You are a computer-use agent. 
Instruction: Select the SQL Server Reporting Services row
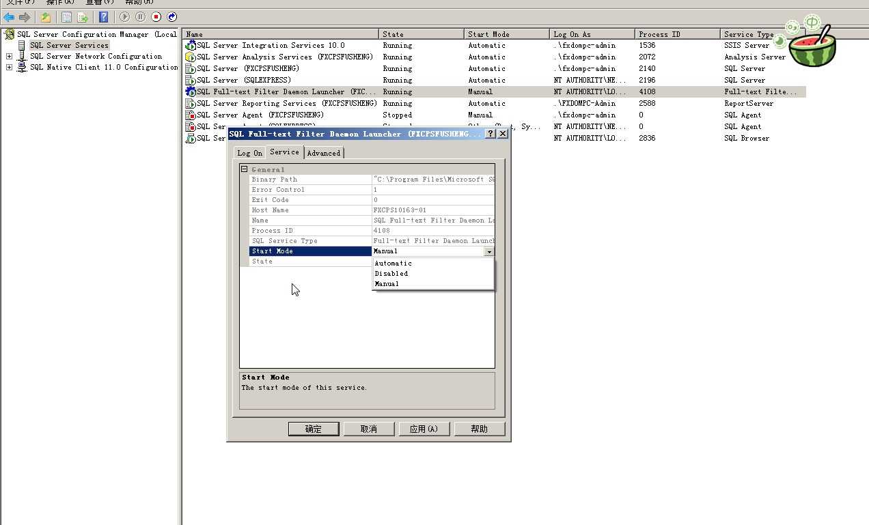click(x=495, y=104)
